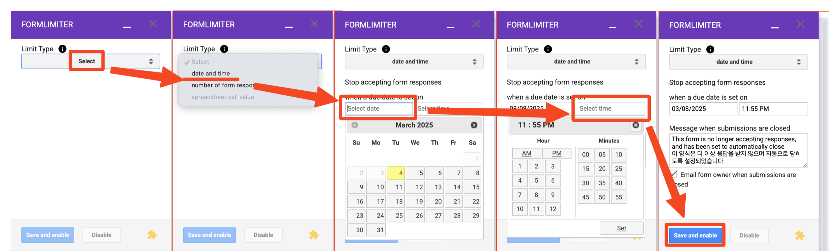Select PM on the hour picker
This screenshot has width=840, height=251.
(x=557, y=153)
